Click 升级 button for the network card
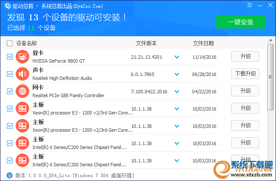 coord(245,91)
